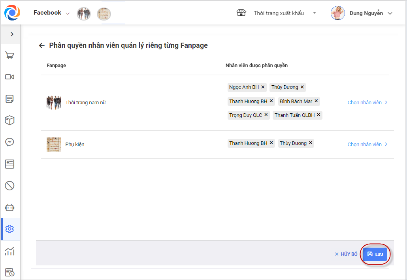Select the accessories fanpage avatar in header
The width and height of the screenshot is (407, 280).
pyautogui.click(x=104, y=13)
